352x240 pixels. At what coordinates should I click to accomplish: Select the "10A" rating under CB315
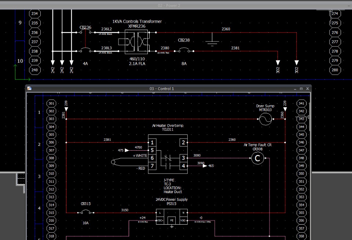(x=85, y=223)
